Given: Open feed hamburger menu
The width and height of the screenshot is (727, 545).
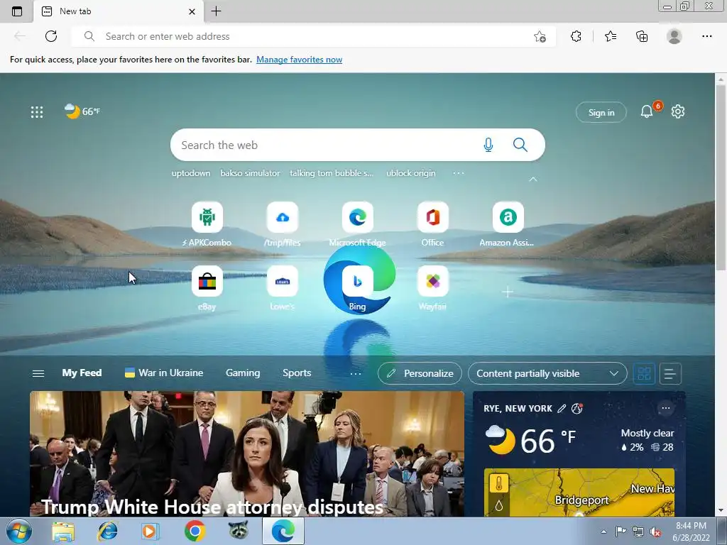Looking at the screenshot, I should point(38,373).
